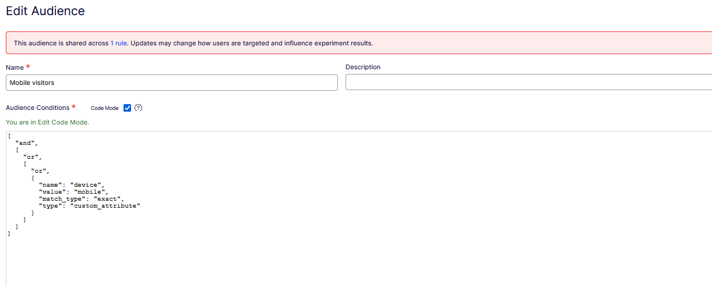Click the Audience Conditions label
The height and width of the screenshot is (285, 712).
click(38, 108)
